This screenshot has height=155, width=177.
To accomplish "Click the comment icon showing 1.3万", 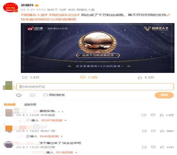I will 82,77.
